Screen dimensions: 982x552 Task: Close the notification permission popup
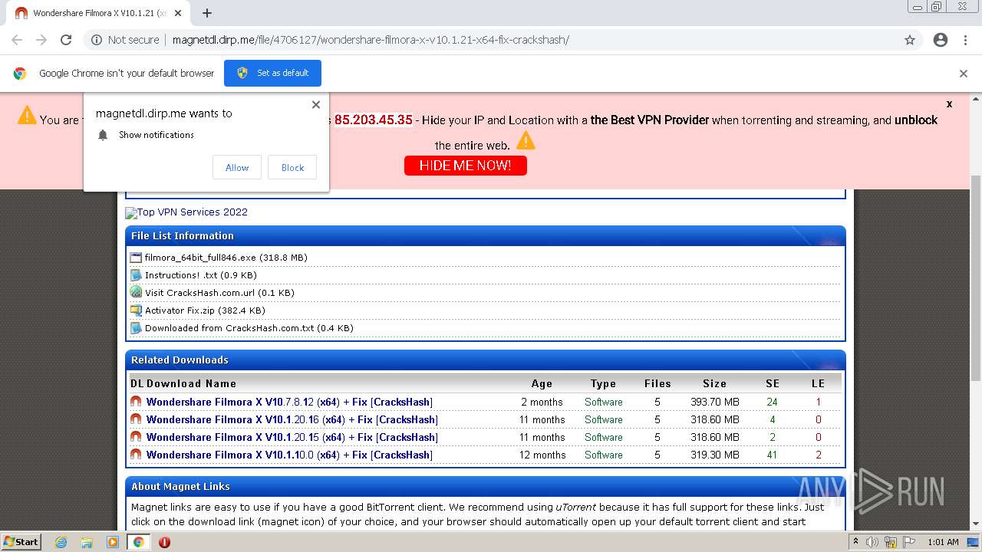(316, 104)
